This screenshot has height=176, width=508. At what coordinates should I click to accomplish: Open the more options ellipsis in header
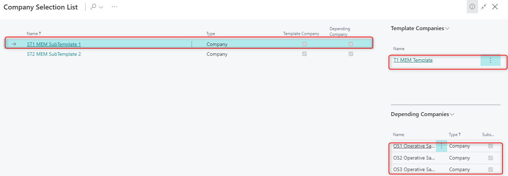tap(114, 7)
